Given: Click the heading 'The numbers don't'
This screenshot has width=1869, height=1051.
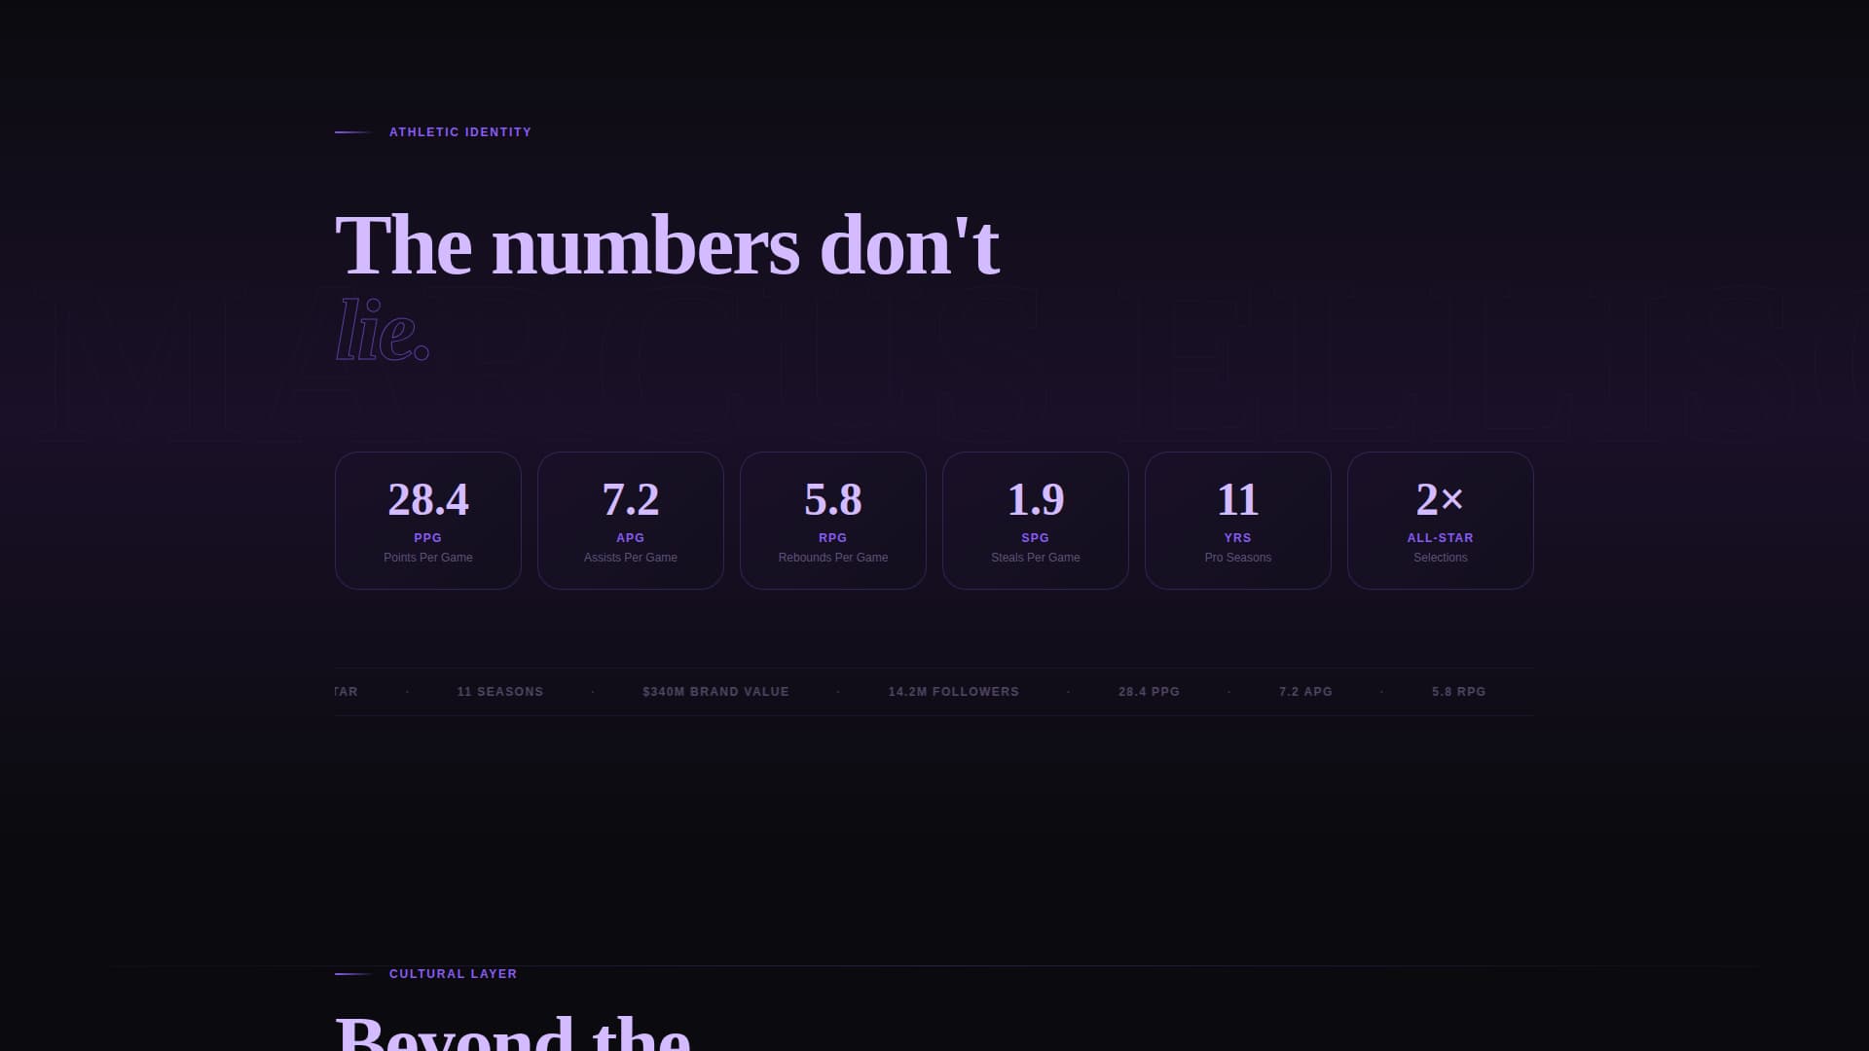Looking at the screenshot, I should [x=667, y=245].
